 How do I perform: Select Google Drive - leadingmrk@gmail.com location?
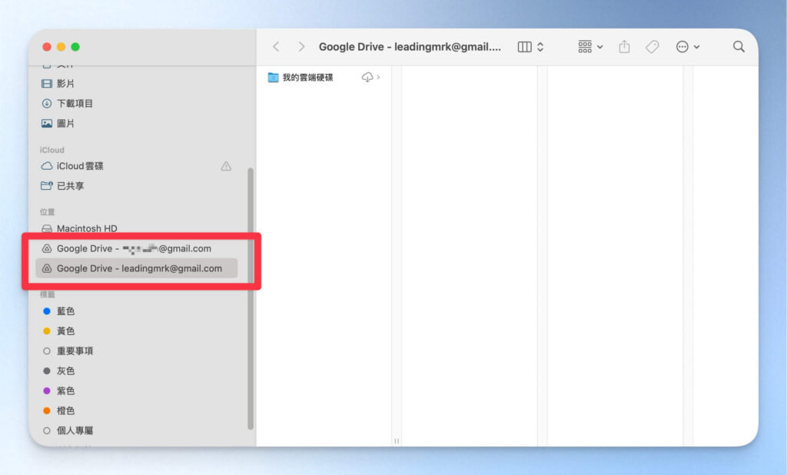click(137, 269)
